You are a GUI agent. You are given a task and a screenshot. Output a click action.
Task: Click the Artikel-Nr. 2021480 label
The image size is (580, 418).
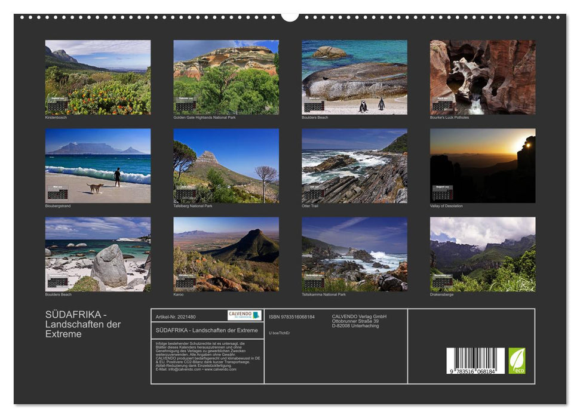tap(176, 316)
